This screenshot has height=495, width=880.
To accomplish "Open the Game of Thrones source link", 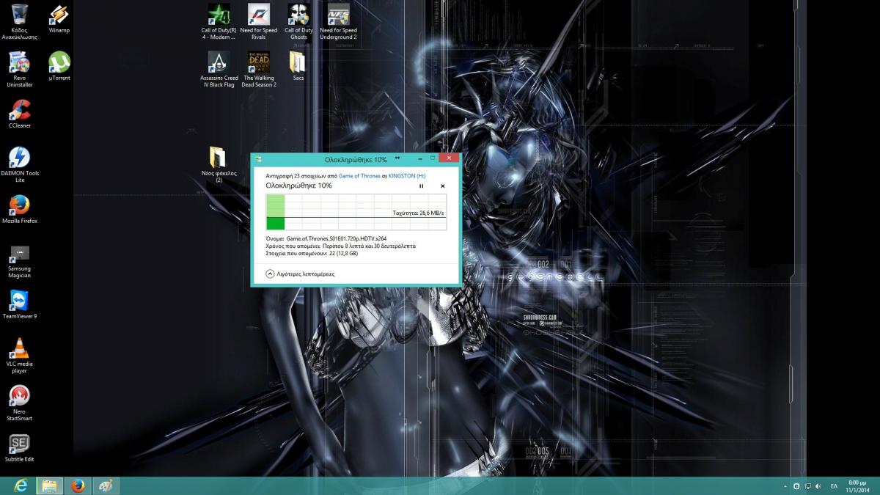I will 359,176.
